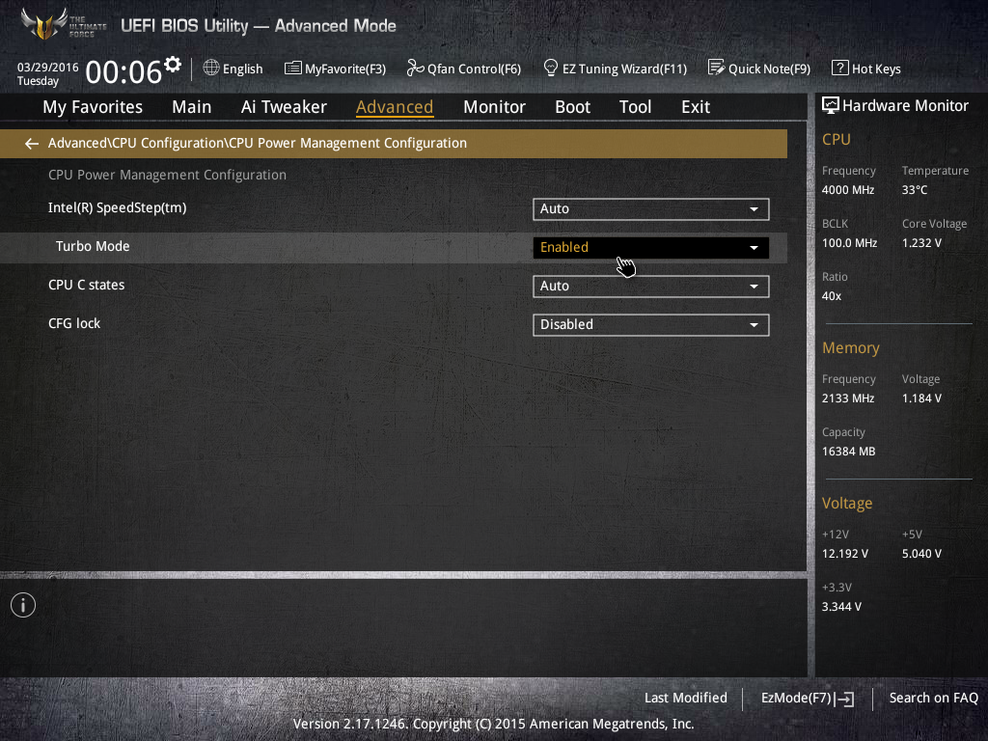Click the globe language icon
Screen dimensions: 988x741
[211, 69]
